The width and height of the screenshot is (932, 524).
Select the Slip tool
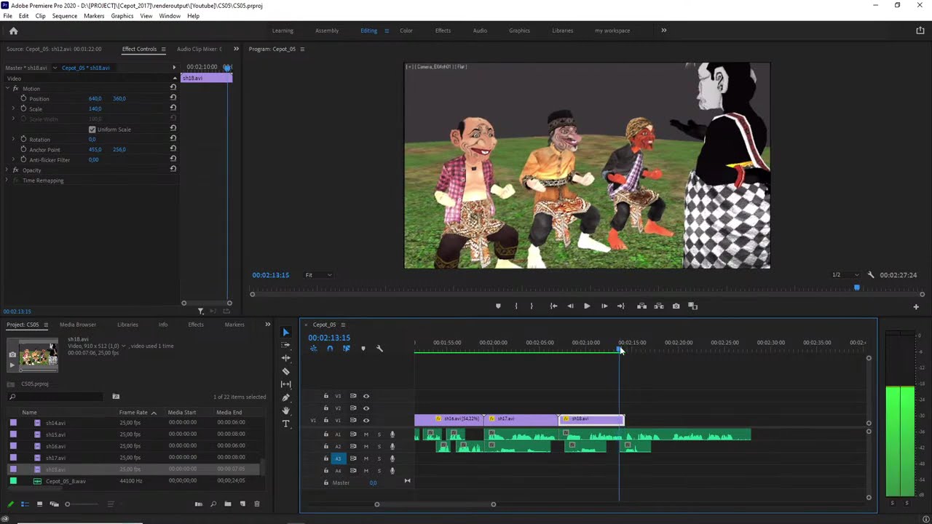coord(285,384)
